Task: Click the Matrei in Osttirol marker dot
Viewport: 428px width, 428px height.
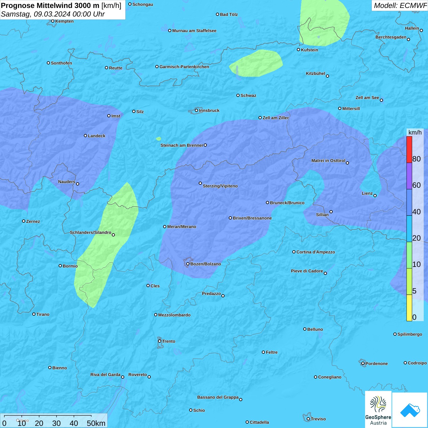Action: click(347, 163)
